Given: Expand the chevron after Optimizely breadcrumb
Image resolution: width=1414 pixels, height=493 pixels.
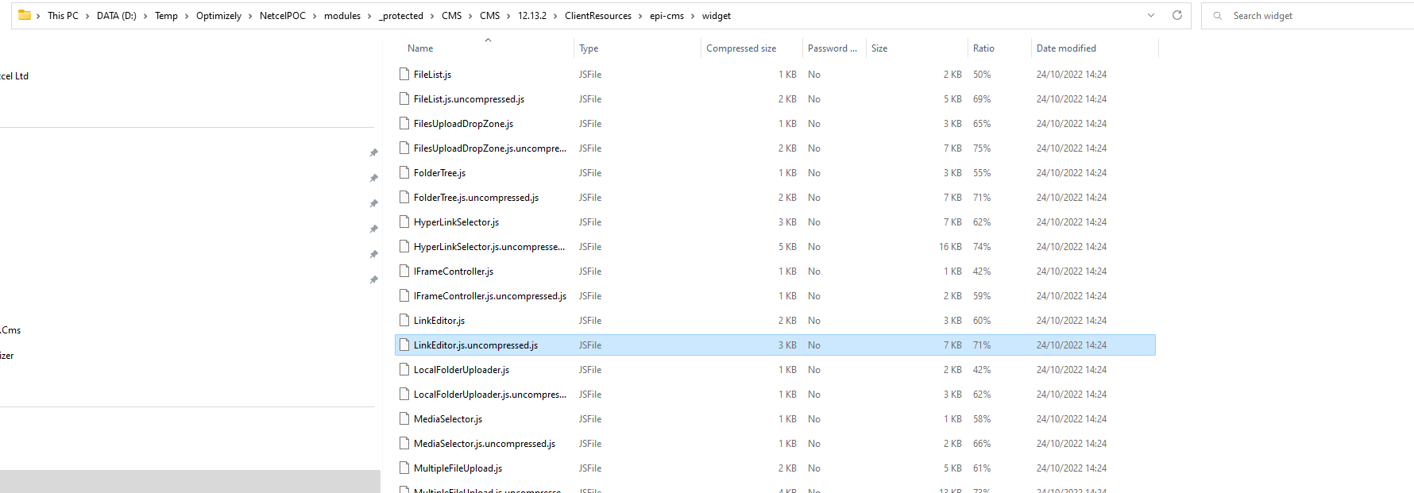Looking at the screenshot, I should (249, 16).
